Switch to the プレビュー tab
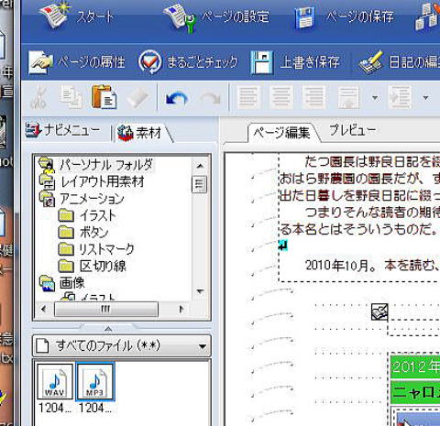 [352, 130]
